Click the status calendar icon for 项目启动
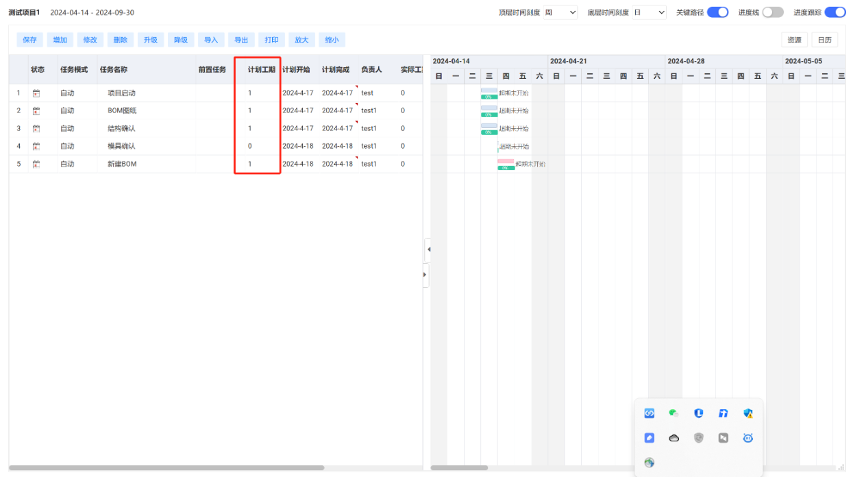Viewport: 853px width, 477px height. click(36, 93)
